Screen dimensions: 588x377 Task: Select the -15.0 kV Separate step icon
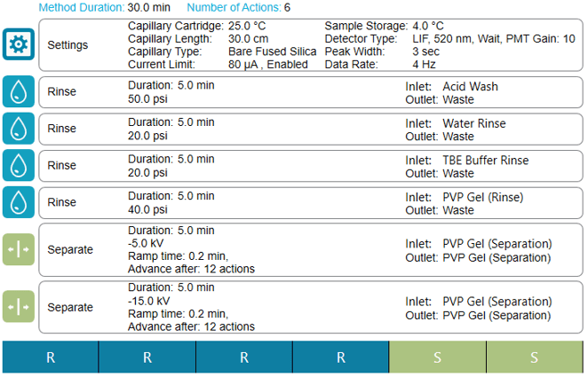18,306
